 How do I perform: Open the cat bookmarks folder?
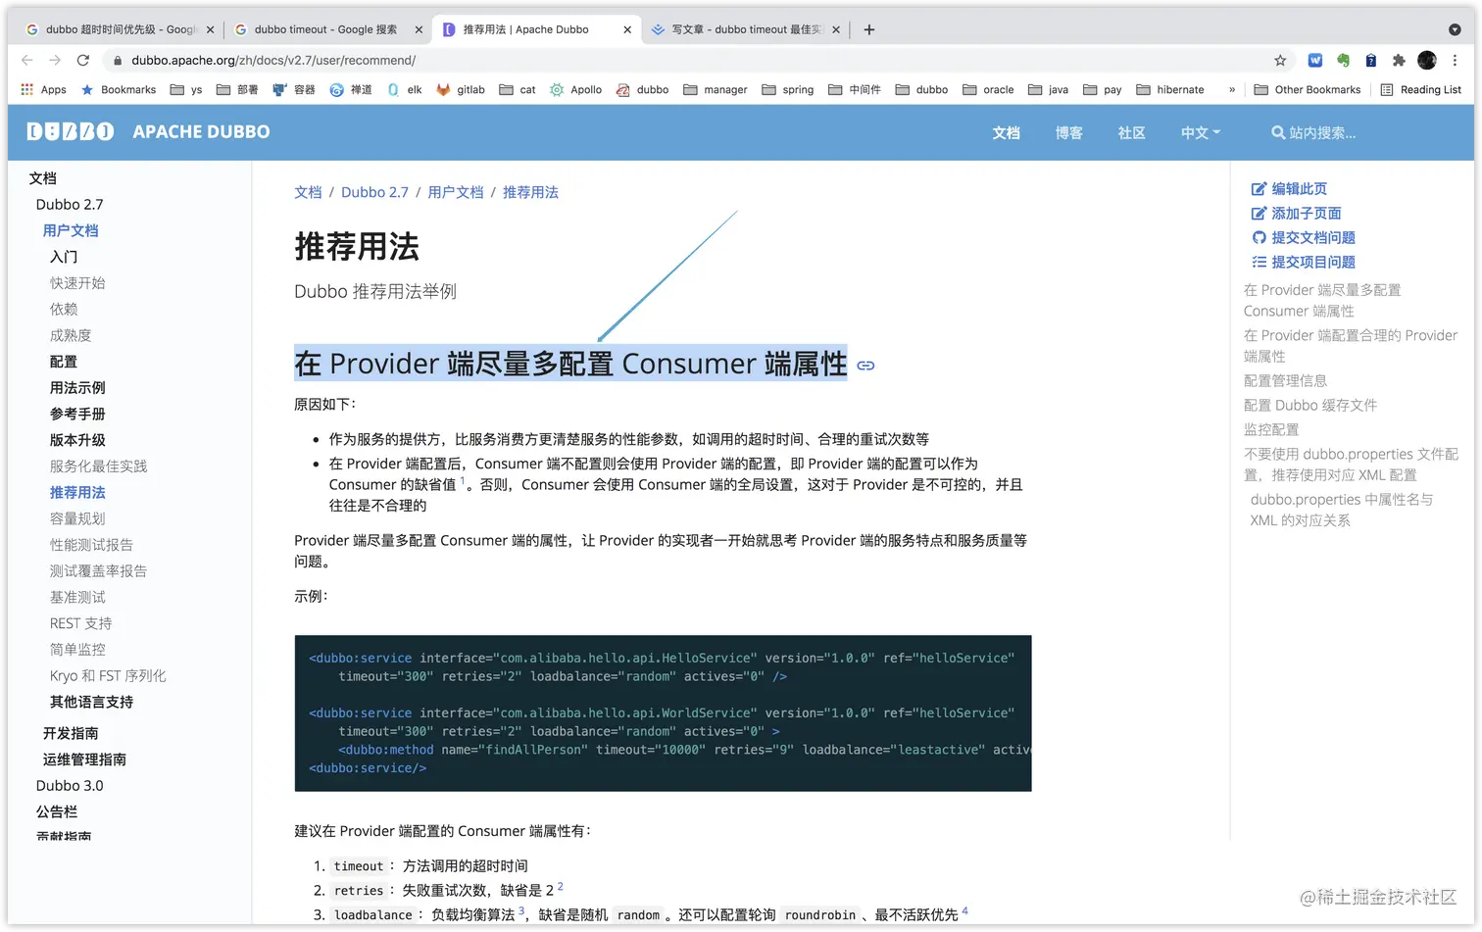[518, 89]
